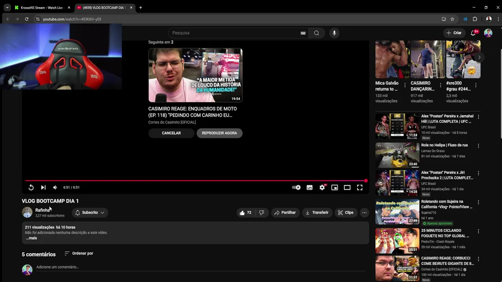Click the red video progress bar
The width and height of the screenshot is (502, 282).
click(x=195, y=181)
